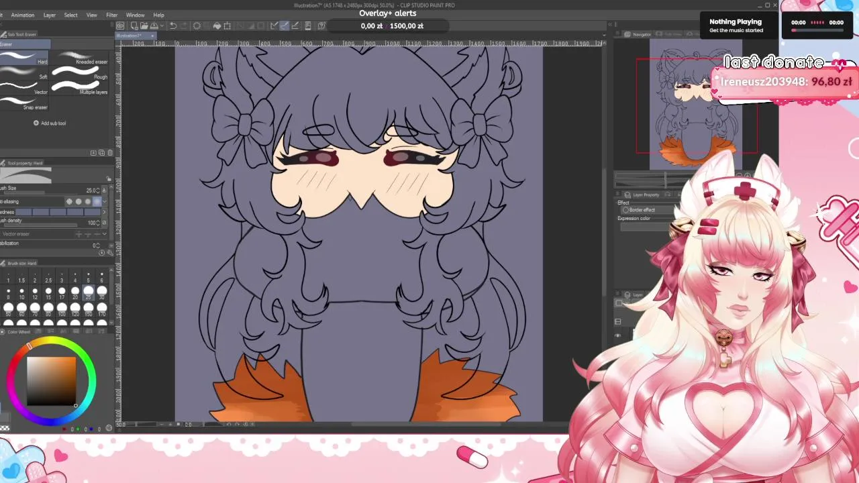The height and width of the screenshot is (483, 859).
Task: Toggle the highlighted snap to ruler icon
Action: point(284,26)
